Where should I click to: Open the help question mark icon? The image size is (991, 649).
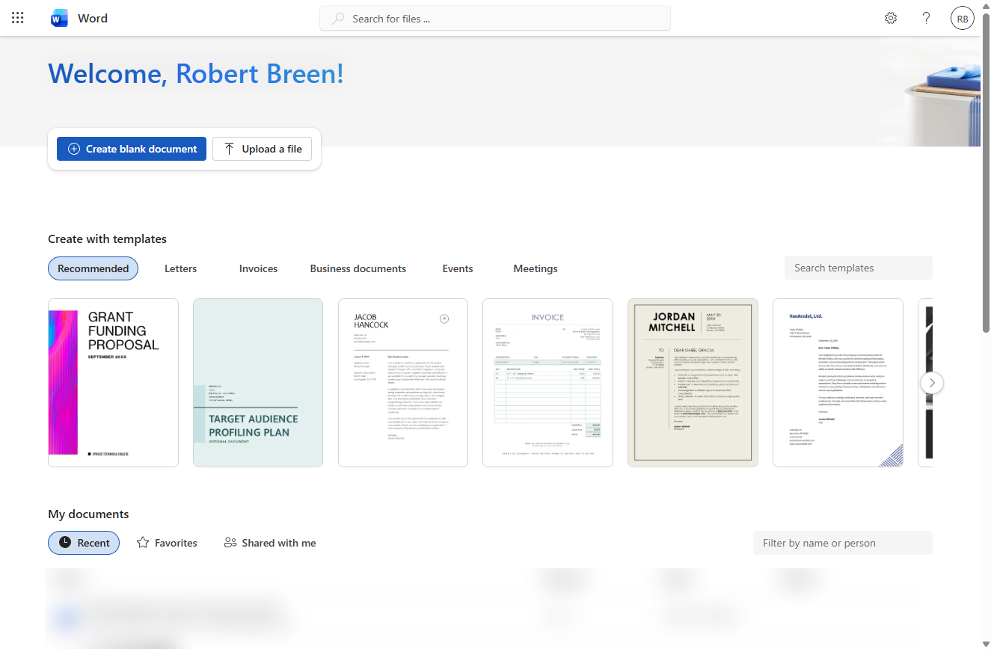tap(927, 18)
